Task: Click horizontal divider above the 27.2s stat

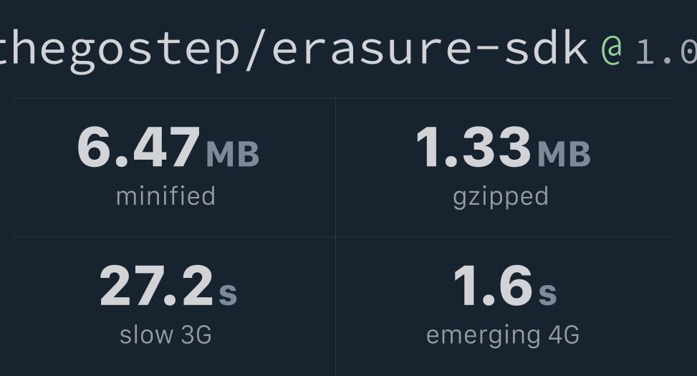Action: coord(174,237)
